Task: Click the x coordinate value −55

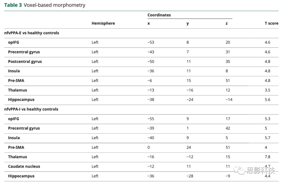Action: tap(151, 119)
